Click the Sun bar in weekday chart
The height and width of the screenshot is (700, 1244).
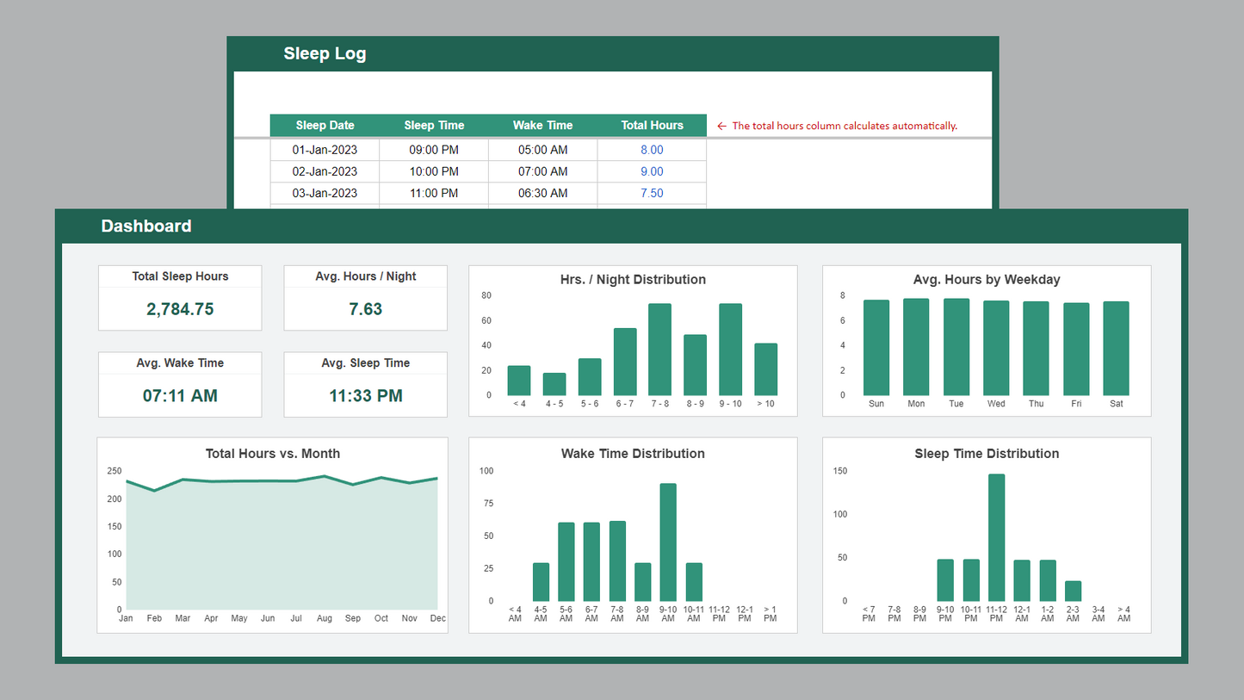(x=876, y=348)
